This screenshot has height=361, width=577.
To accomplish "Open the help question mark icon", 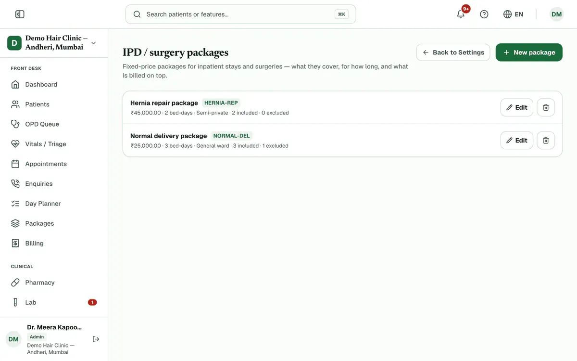I will click(x=484, y=14).
